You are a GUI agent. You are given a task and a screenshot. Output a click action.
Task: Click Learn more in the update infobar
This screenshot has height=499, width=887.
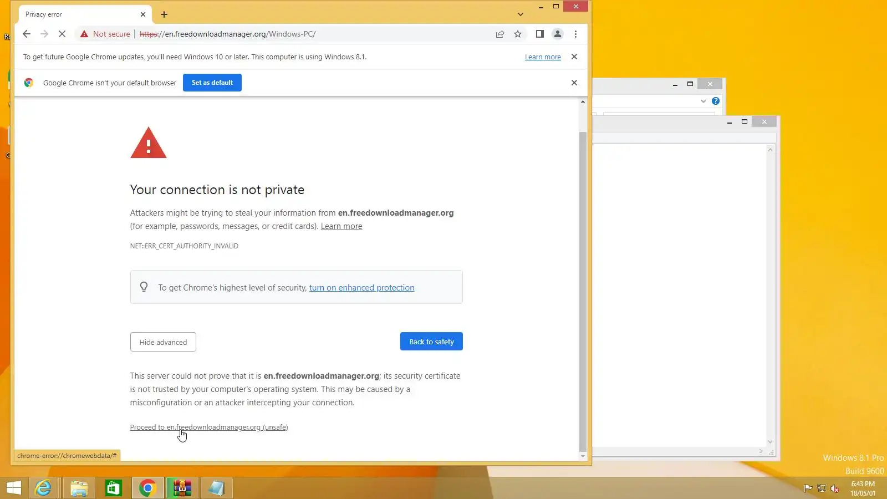[543, 57]
